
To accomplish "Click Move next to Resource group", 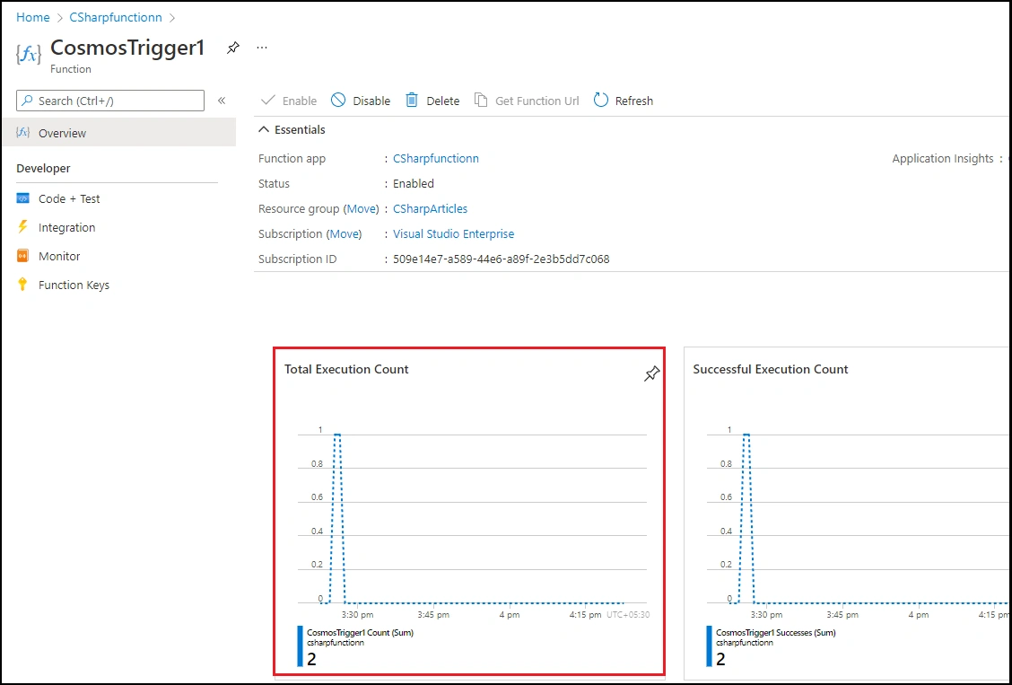I will (x=362, y=208).
